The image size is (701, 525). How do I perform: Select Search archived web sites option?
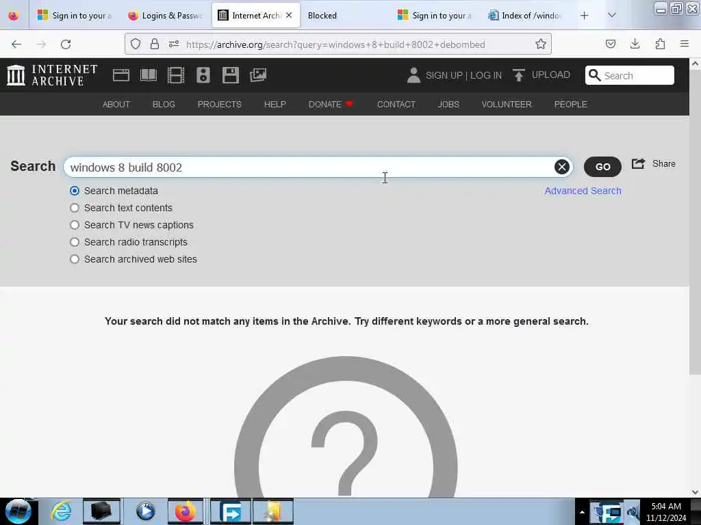tap(75, 259)
